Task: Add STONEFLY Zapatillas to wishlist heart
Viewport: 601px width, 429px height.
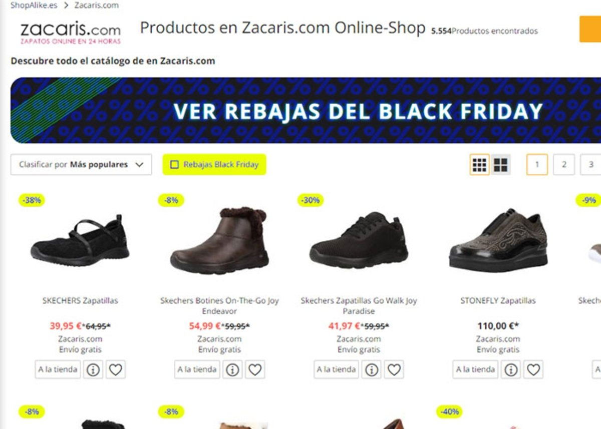Action: 533,370
